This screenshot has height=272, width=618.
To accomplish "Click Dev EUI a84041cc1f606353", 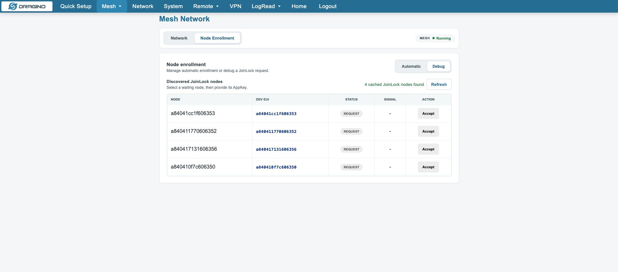I will 276,114.
